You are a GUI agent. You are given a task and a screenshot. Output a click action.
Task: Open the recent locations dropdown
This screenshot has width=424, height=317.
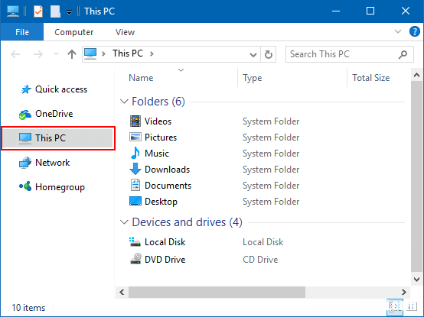[x=56, y=54]
